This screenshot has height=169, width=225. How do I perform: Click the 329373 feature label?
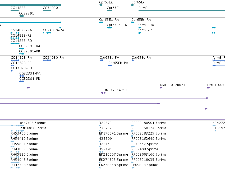click(105, 123)
